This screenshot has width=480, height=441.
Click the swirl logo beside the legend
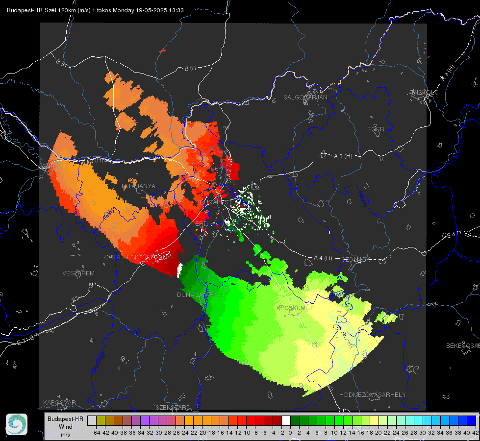point(17,424)
